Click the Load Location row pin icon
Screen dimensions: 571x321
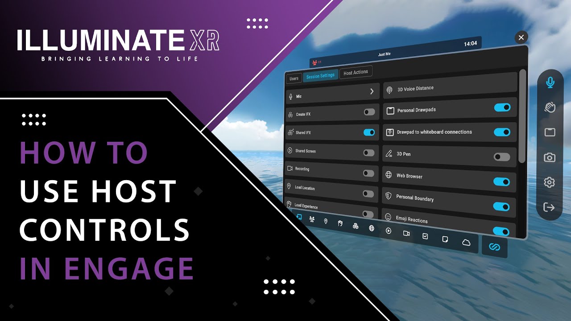289,187
